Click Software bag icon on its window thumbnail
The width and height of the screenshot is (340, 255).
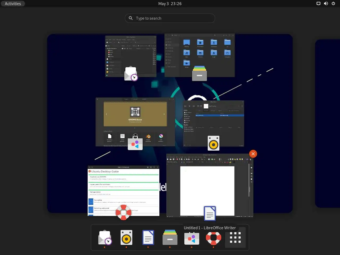click(x=135, y=143)
